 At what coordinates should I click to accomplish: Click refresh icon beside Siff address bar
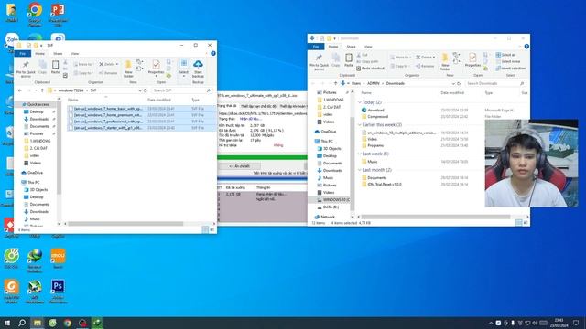[x=146, y=90]
